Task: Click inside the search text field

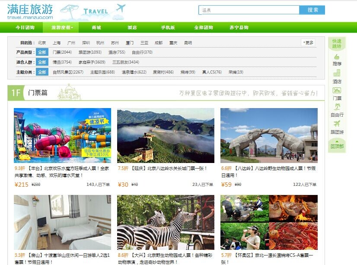Action: 249,10
